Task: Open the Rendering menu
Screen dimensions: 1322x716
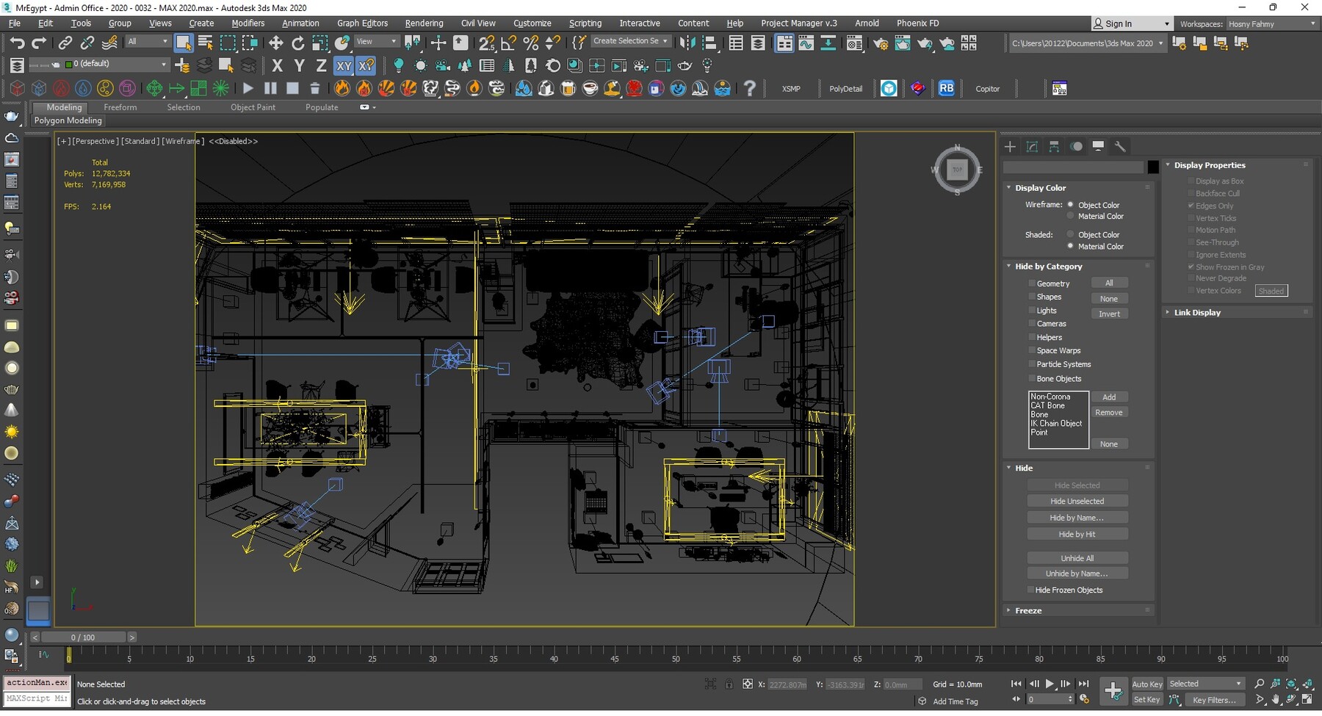Action: pyautogui.click(x=424, y=23)
